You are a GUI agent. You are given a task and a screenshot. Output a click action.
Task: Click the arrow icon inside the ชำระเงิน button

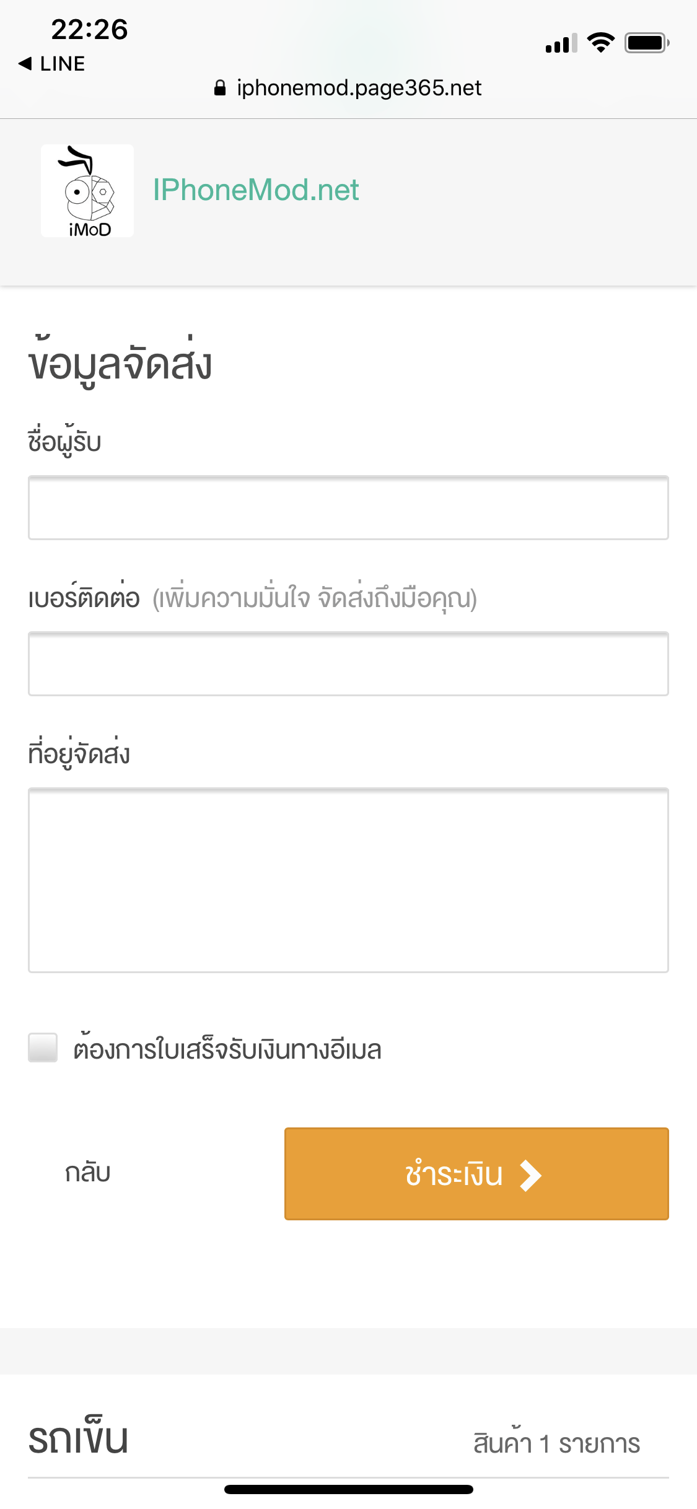click(532, 1174)
